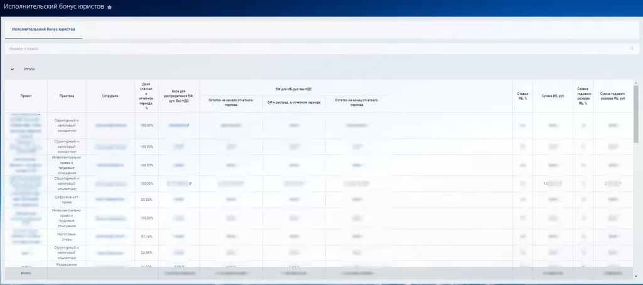Click the Доля участия в отчетном периоде header
This screenshot has height=285, width=643.
point(146,96)
